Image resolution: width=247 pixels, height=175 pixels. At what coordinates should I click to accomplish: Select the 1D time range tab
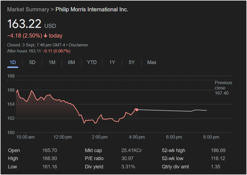tap(13, 62)
